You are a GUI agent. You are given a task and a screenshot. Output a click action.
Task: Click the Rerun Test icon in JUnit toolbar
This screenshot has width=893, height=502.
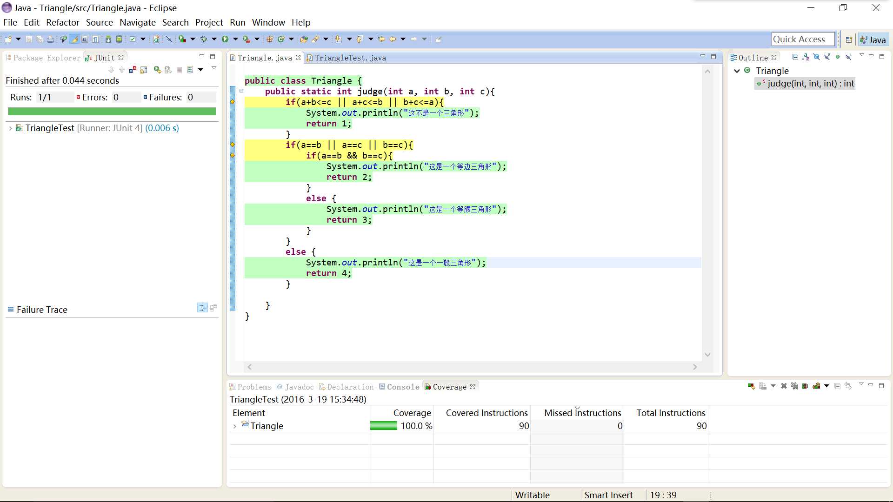156,69
